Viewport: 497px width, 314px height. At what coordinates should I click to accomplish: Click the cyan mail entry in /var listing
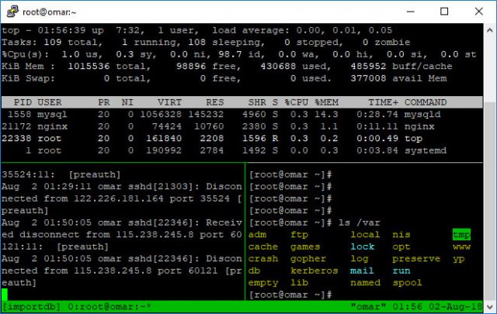[x=362, y=271]
